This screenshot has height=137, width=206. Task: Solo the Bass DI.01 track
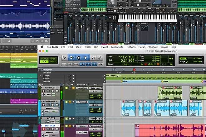pyautogui.click(x=53, y=91)
